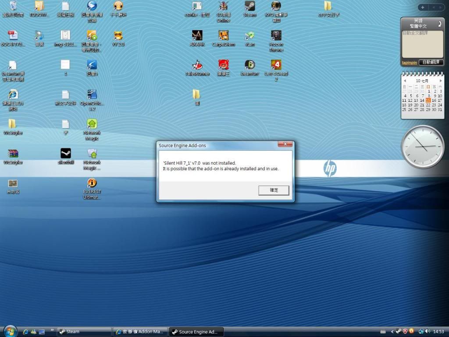This screenshot has height=337, width=449.
Task: Open the CarpeDiem desktop shortcut
Action: click(223, 36)
